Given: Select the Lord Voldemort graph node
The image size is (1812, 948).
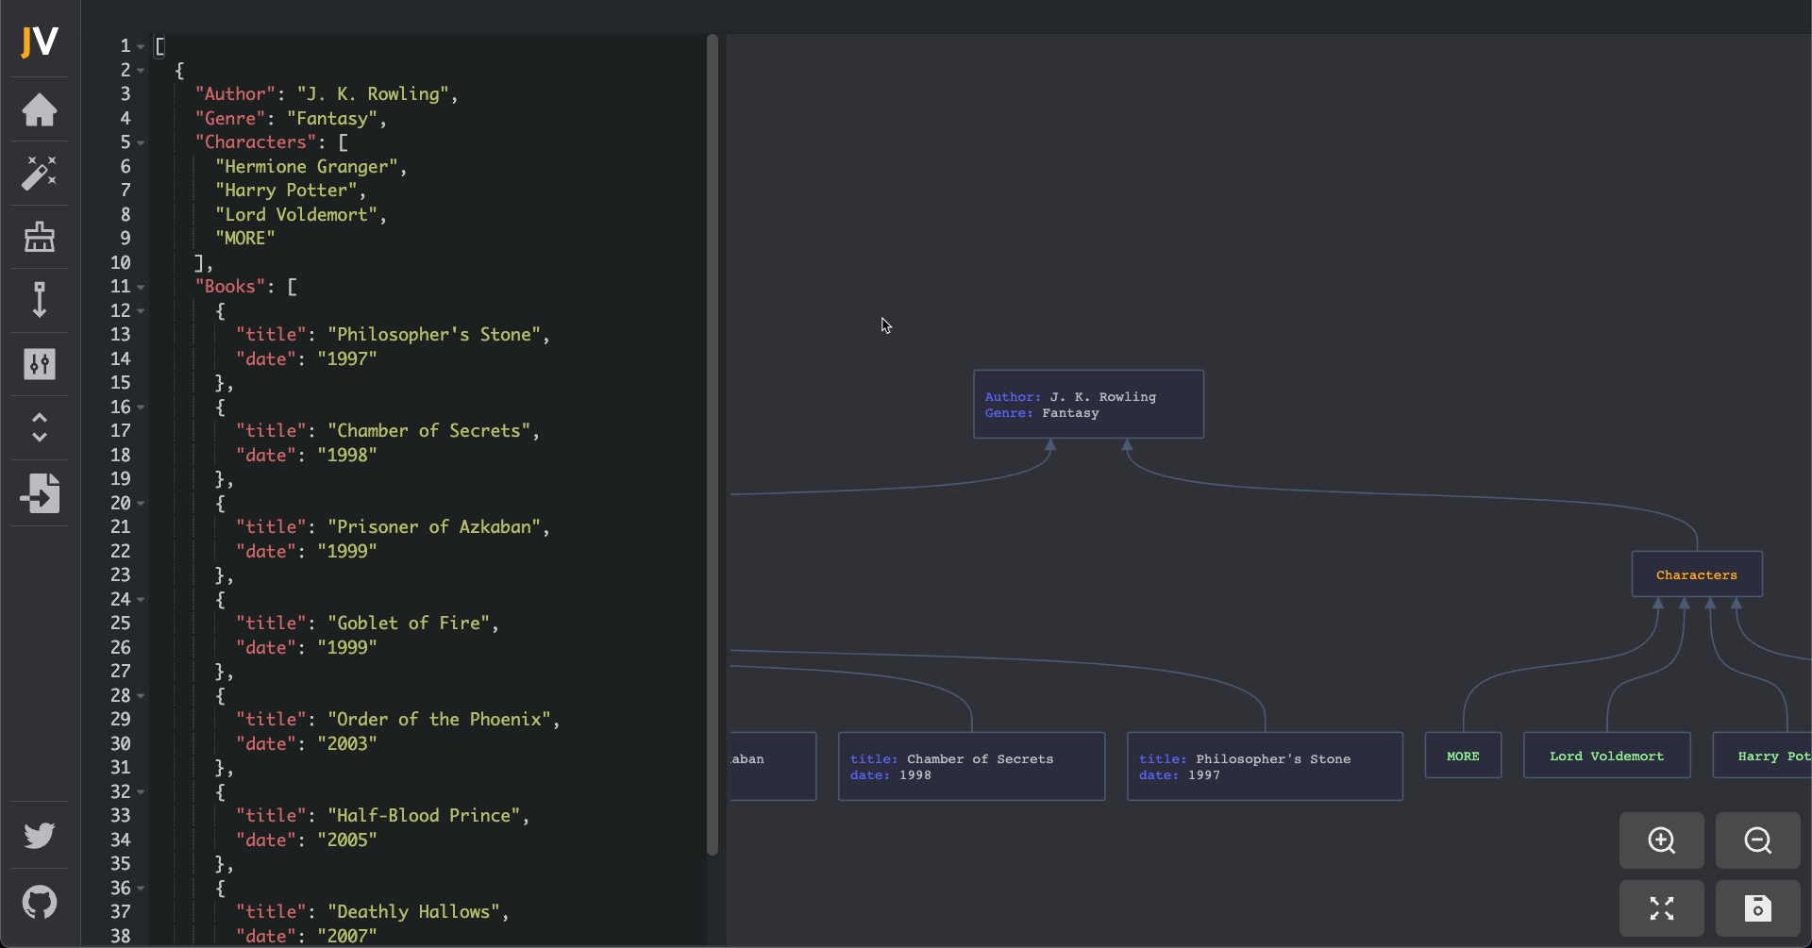Looking at the screenshot, I should tap(1606, 756).
